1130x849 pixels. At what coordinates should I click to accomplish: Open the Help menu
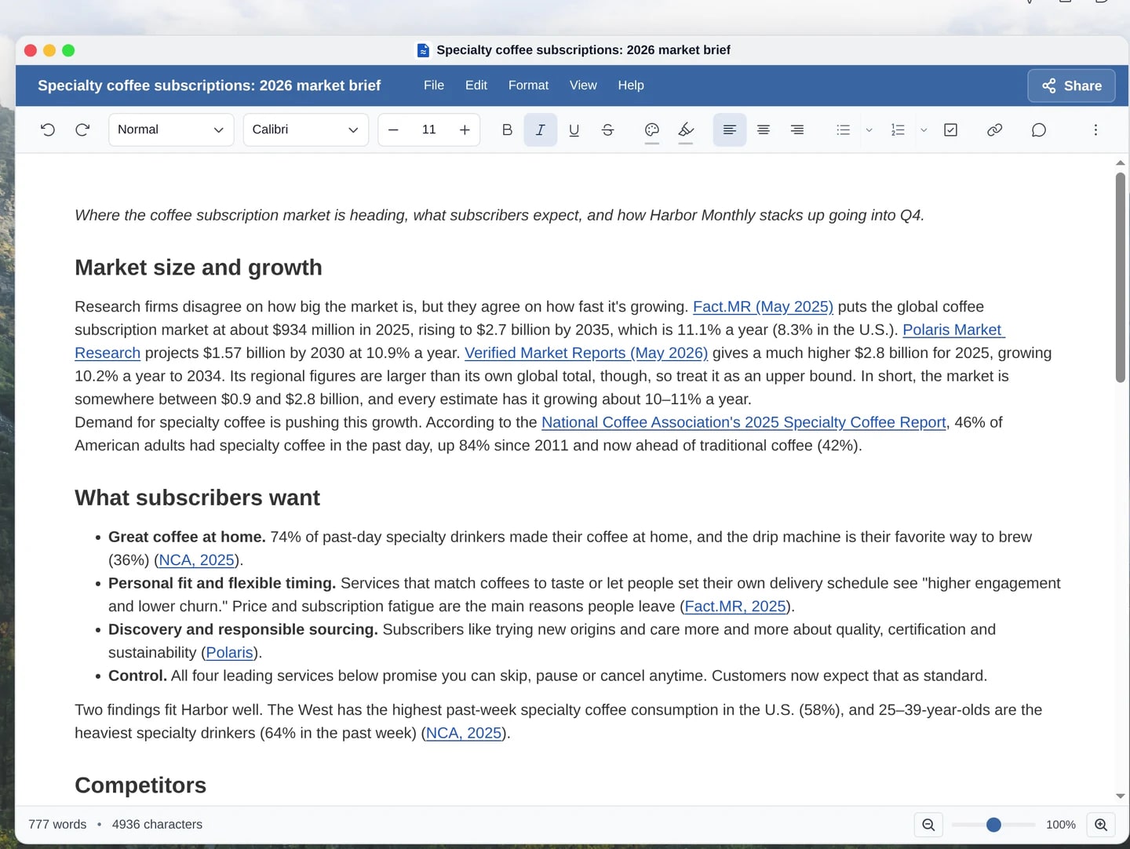pyautogui.click(x=631, y=86)
